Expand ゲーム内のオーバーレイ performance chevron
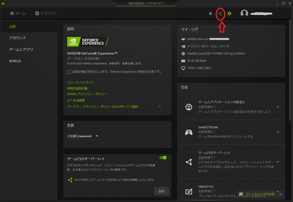 (278, 162)
